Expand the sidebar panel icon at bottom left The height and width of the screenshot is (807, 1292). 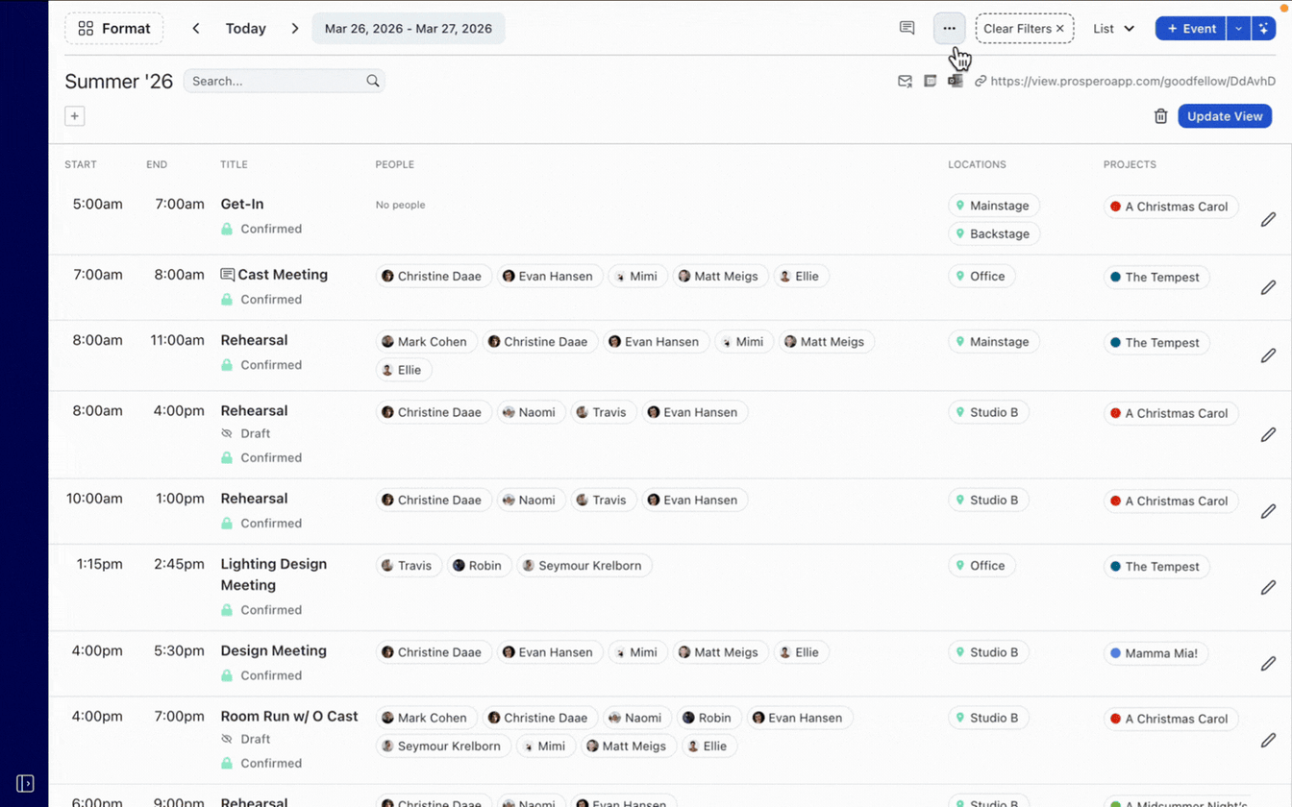click(25, 784)
